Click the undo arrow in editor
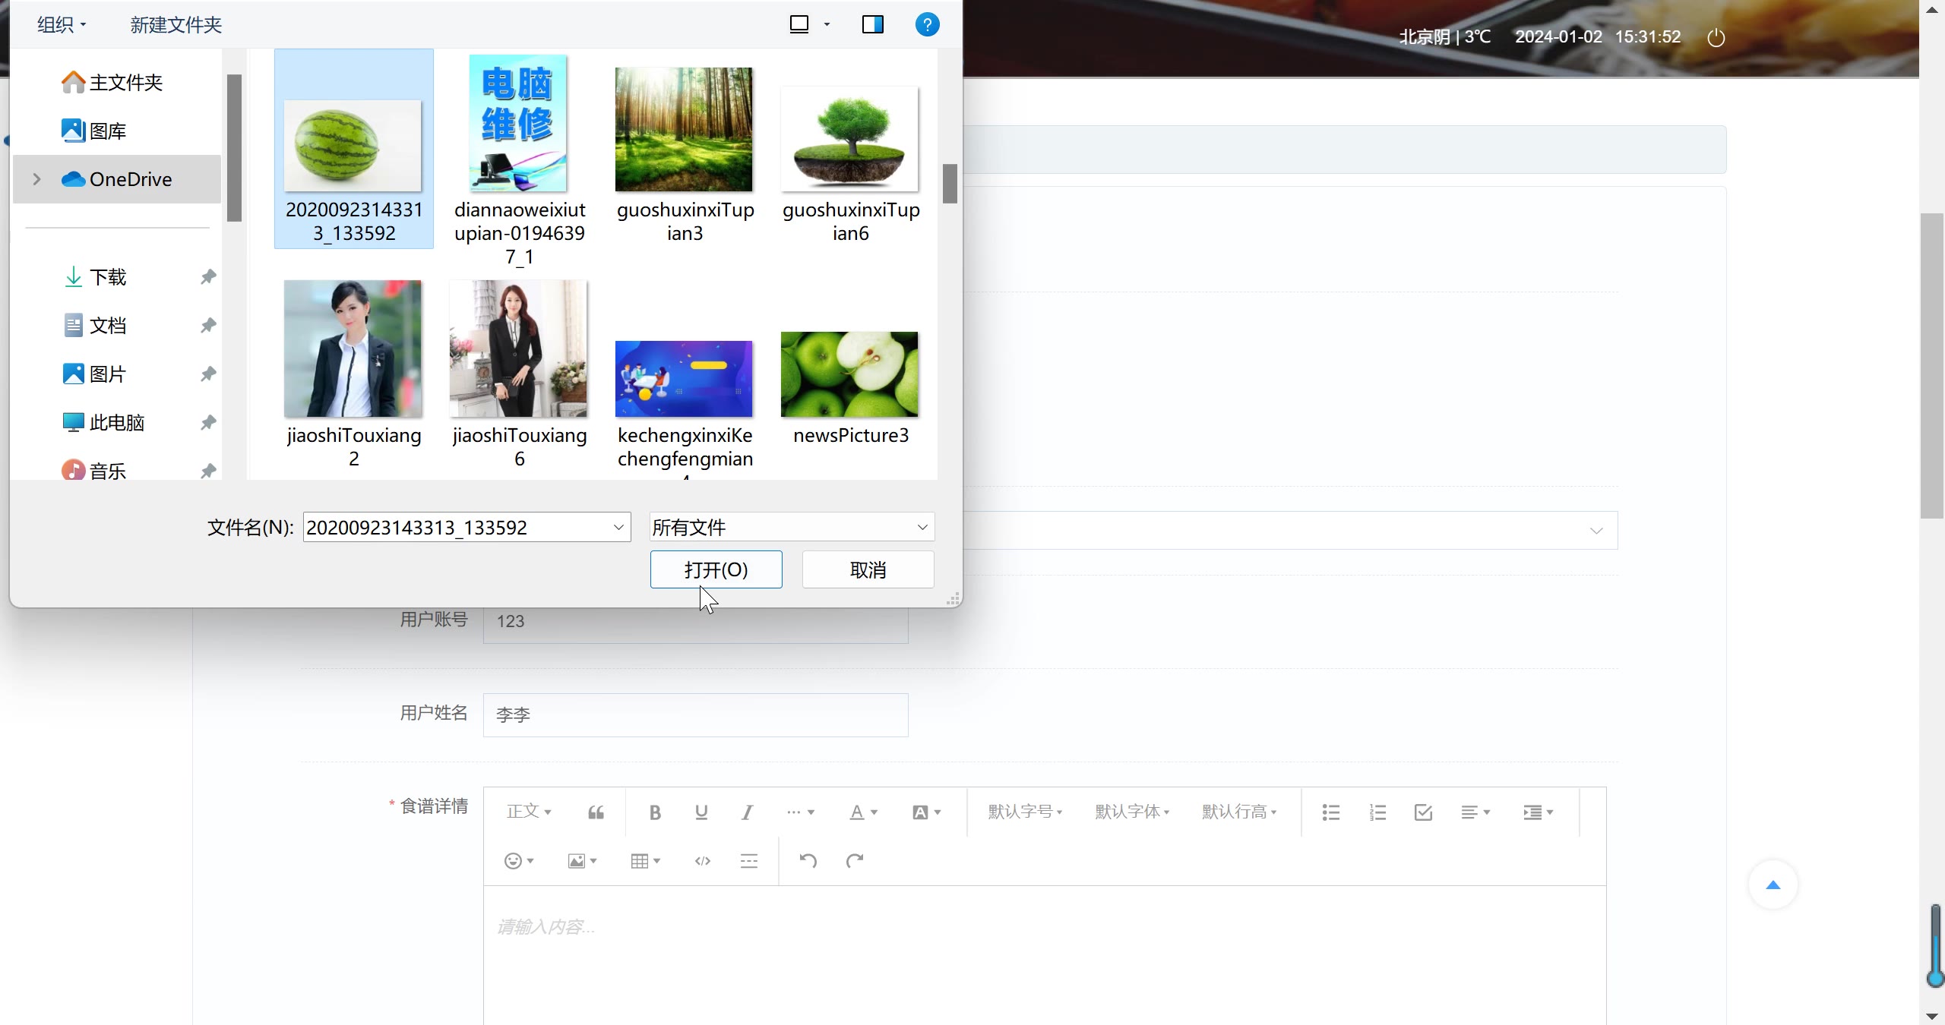 (x=808, y=861)
